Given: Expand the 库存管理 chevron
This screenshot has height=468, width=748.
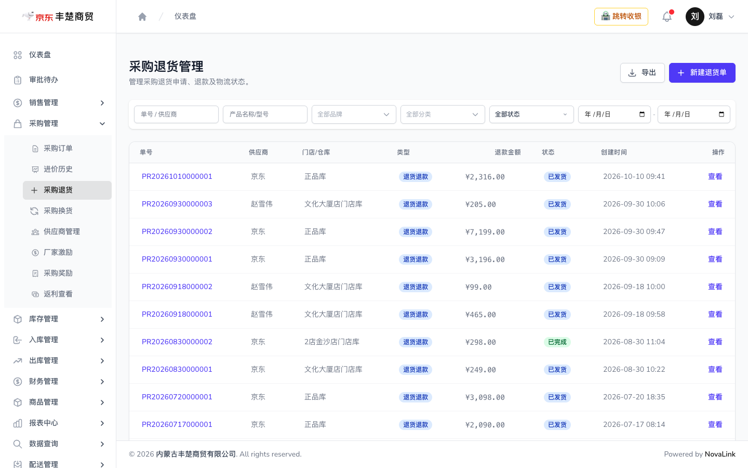Looking at the screenshot, I should click(x=102, y=319).
